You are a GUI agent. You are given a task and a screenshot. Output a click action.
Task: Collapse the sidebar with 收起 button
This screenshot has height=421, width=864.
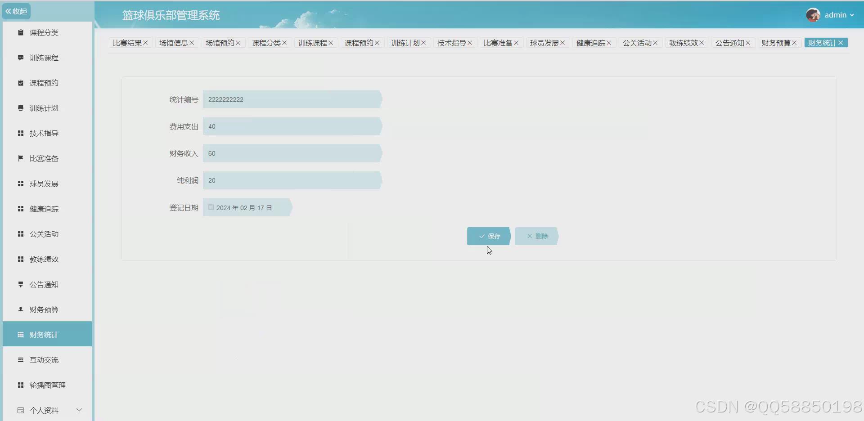[16, 11]
